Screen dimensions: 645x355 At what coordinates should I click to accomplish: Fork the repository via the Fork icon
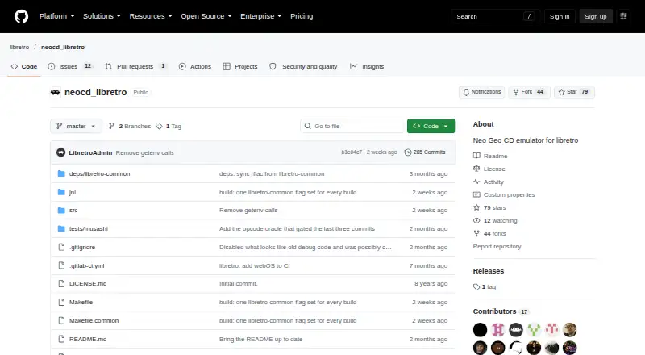[516, 92]
